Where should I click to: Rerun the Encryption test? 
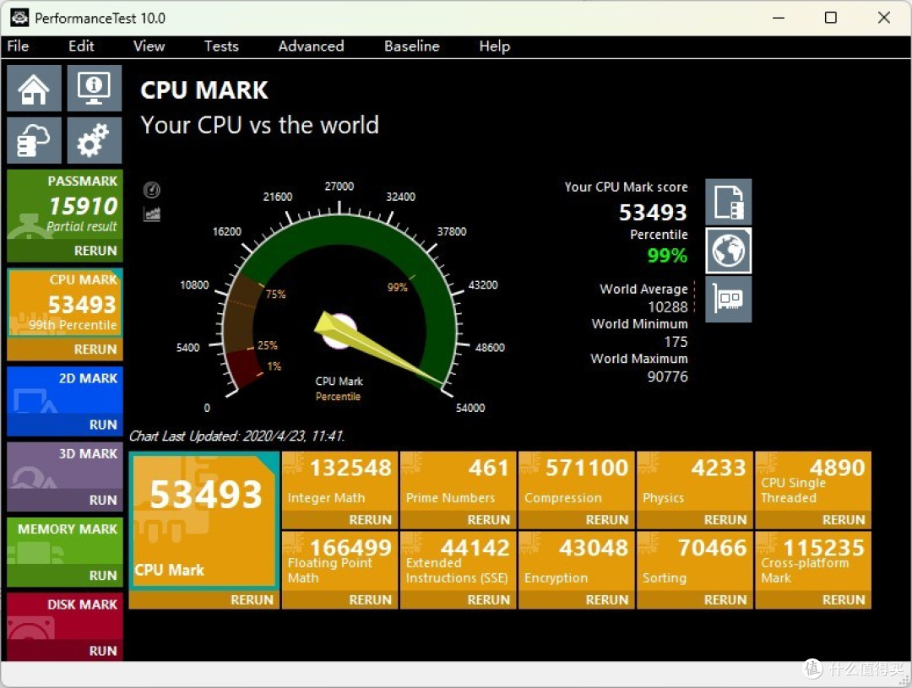coord(606,599)
